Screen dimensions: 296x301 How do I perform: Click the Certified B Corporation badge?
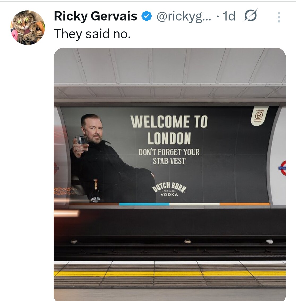click(259, 116)
